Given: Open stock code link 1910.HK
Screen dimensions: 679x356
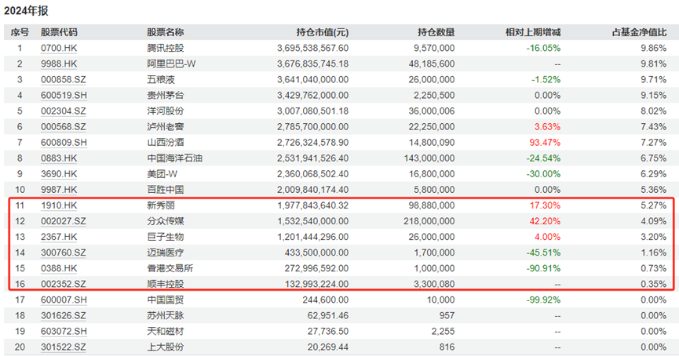Looking at the screenshot, I should tap(59, 205).
